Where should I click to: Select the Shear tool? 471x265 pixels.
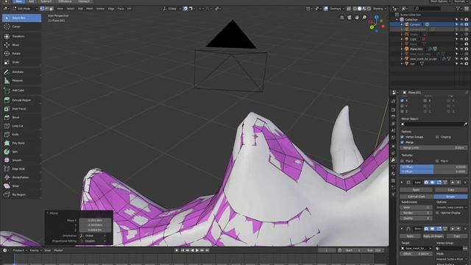click(21, 186)
